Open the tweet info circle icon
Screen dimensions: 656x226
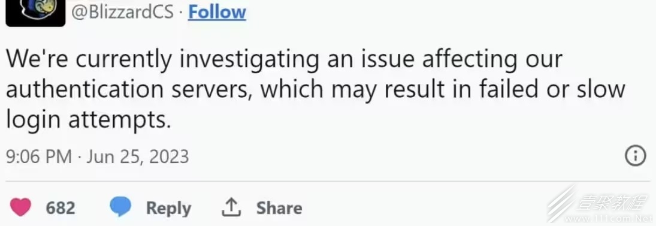[635, 156]
